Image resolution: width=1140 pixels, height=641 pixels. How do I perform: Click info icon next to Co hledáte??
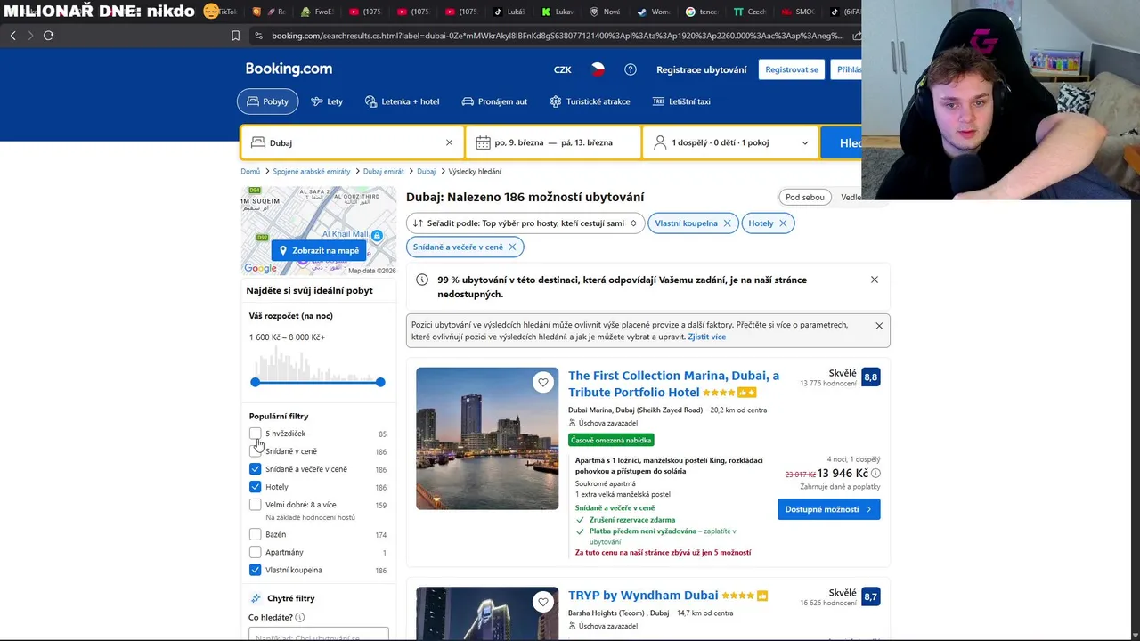(x=299, y=617)
